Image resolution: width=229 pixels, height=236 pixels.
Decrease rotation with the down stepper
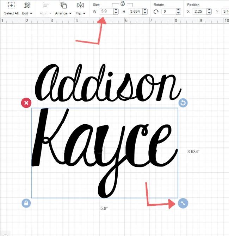[178, 13]
